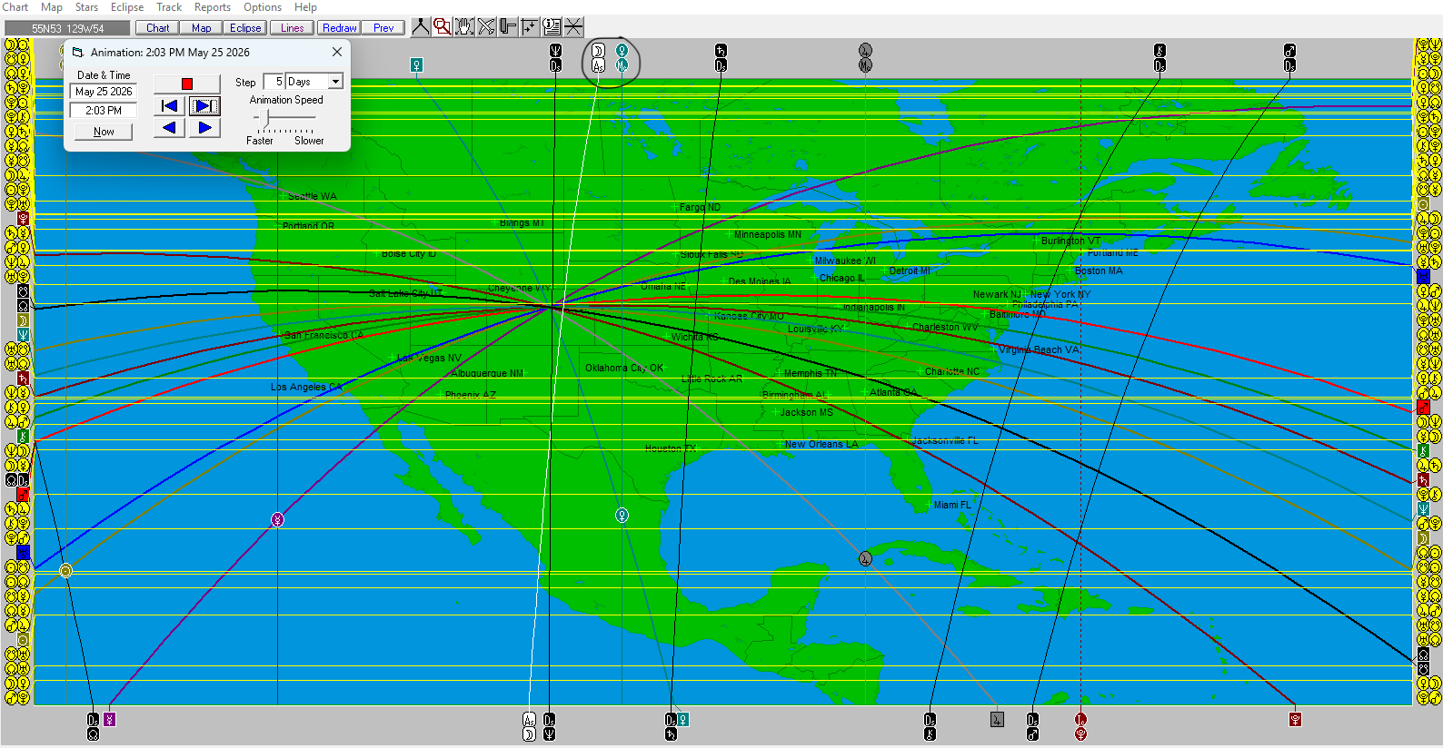Click the Redraw button
The height and width of the screenshot is (748, 1443).
tap(340, 28)
